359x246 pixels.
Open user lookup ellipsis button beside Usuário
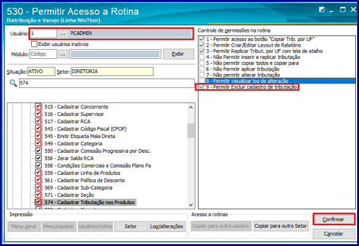pos(62,34)
